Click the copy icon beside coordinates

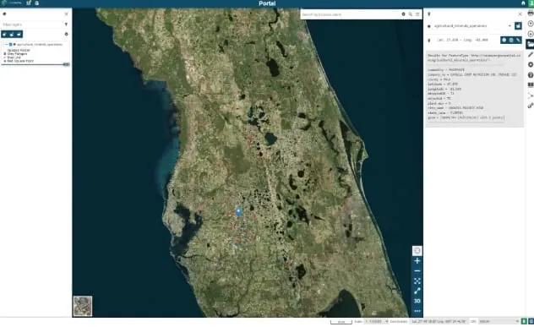point(511,40)
